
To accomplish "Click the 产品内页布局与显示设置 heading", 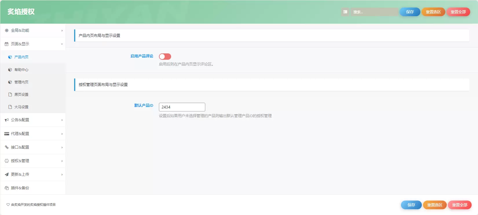I will 99,35.
